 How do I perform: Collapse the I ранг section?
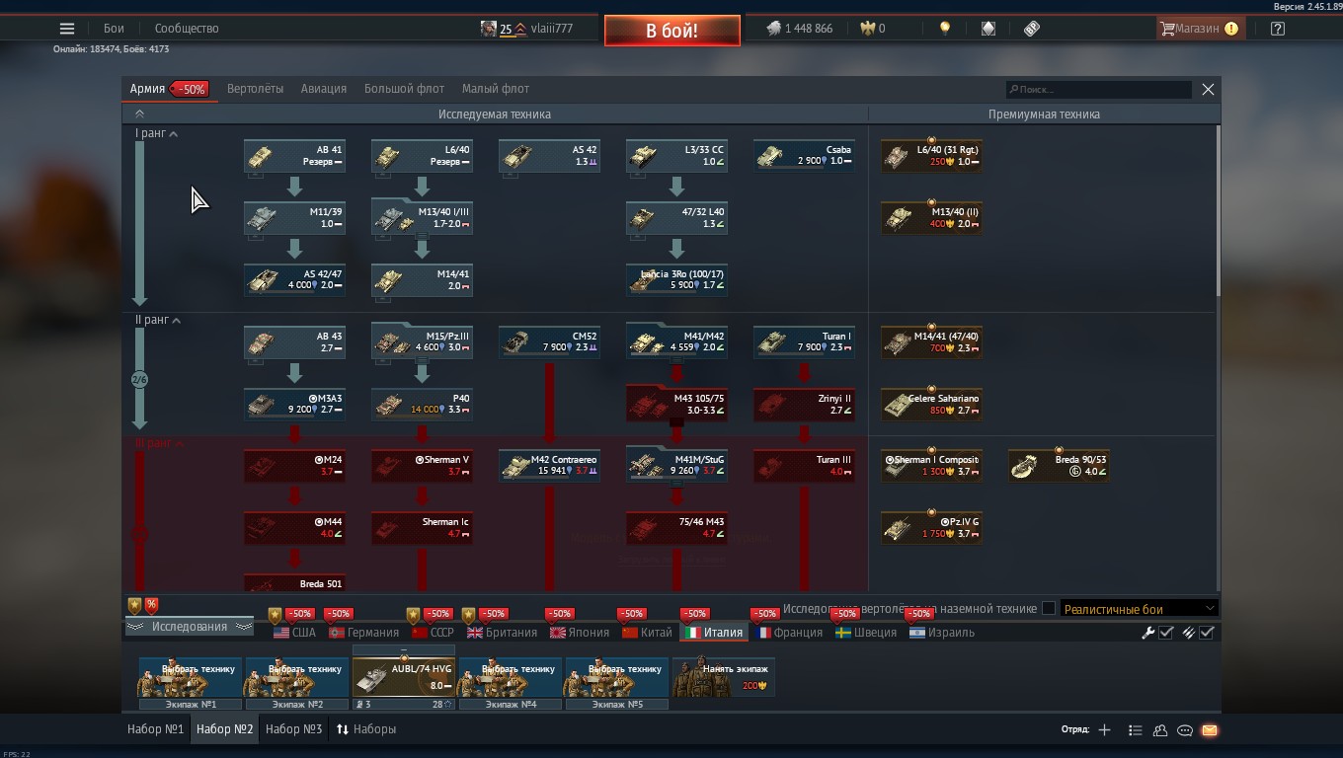point(157,133)
